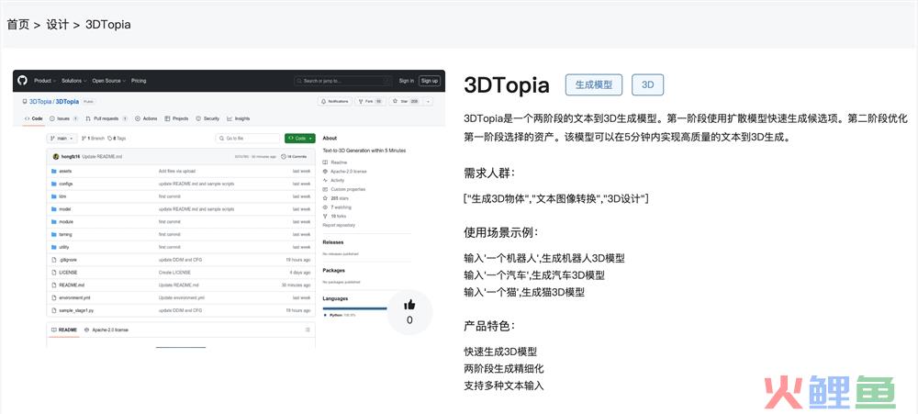918x414 pixels.
Task: Click the 生成模型 tag button
Action: 594,84
